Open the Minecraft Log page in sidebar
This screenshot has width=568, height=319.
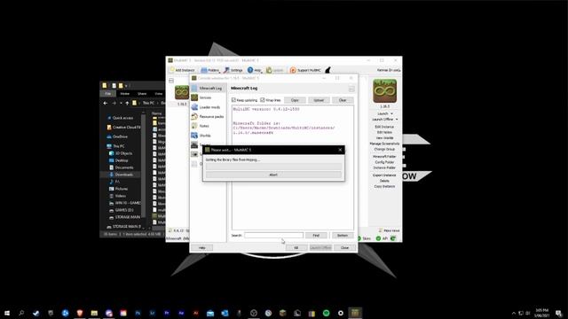(208, 89)
